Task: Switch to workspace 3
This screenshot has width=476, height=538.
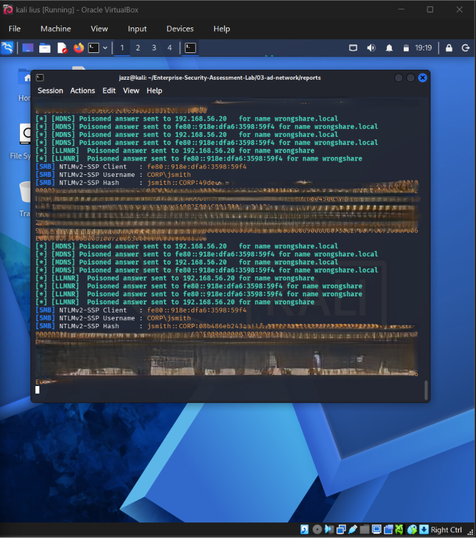Action: [154, 48]
